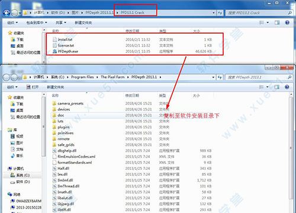Select 系统 (C:) drive in sidebar
296x213 pixels.
tap(20, 175)
